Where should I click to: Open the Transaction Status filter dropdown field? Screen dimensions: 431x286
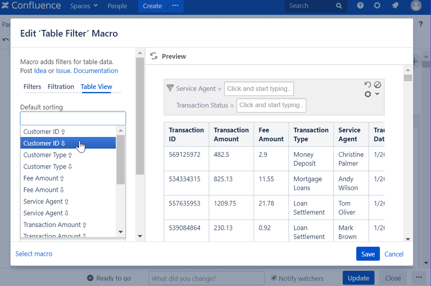271,105
